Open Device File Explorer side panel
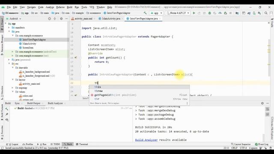The width and height of the screenshot is (274, 154). tap(272, 128)
